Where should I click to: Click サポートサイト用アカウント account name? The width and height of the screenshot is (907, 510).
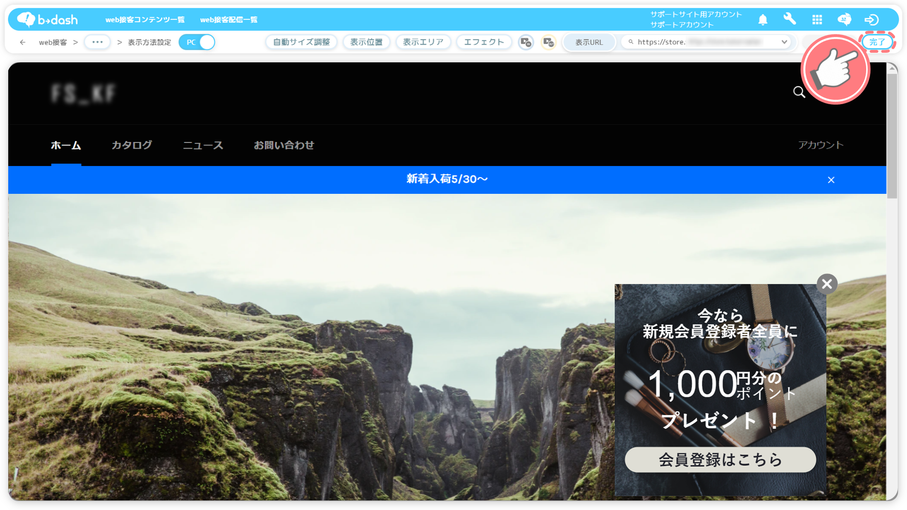click(696, 14)
